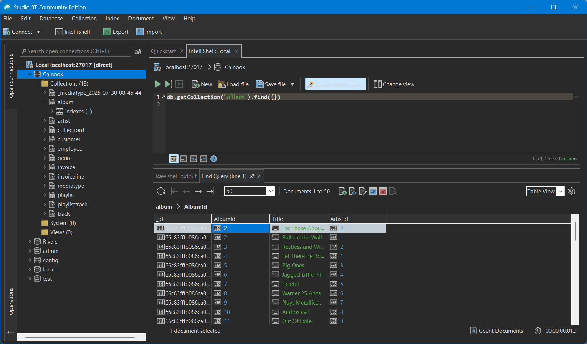The height and width of the screenshot is (344, 587).
Task: Toggle pin on the Find Query tab
Action: [x=252, y=176]
